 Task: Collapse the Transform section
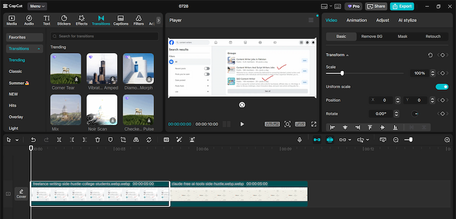(347, 55)
